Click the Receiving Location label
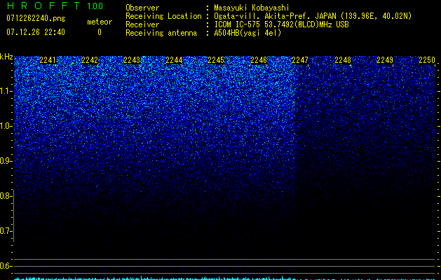The height and width of the screenshot is (280, 441). [163, 16]
